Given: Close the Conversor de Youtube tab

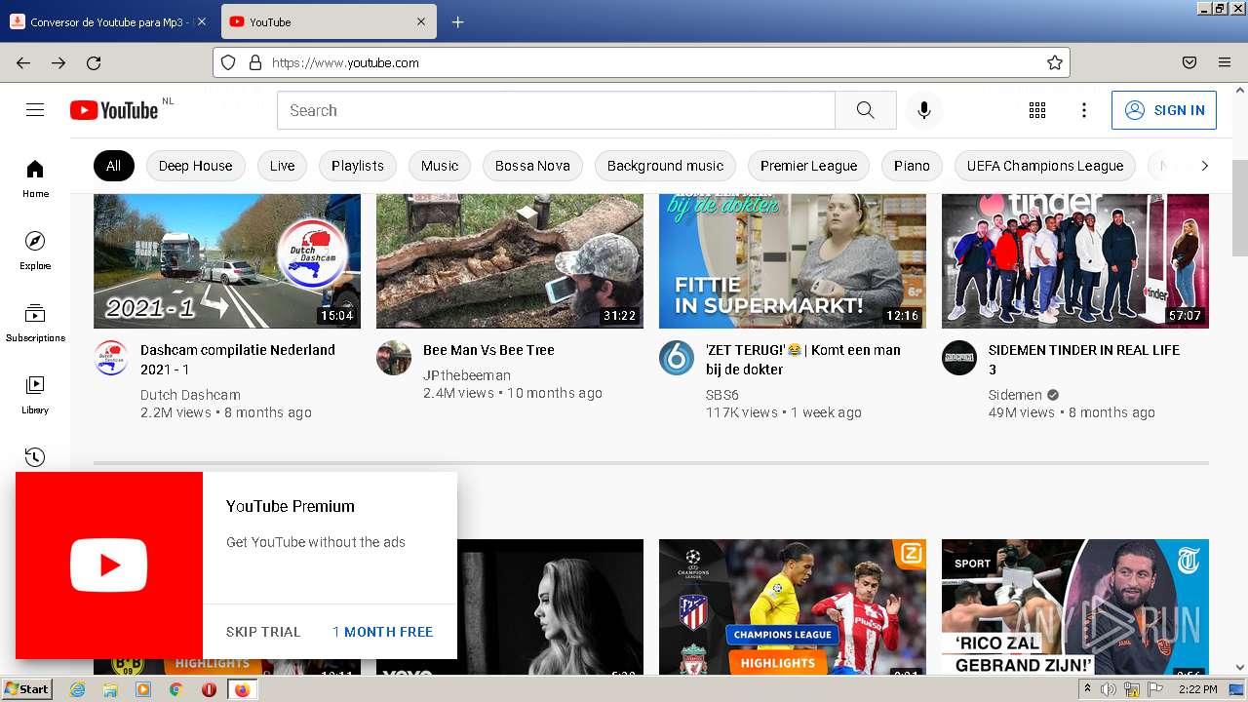Looking at the screenshot, I should point(202,21).
